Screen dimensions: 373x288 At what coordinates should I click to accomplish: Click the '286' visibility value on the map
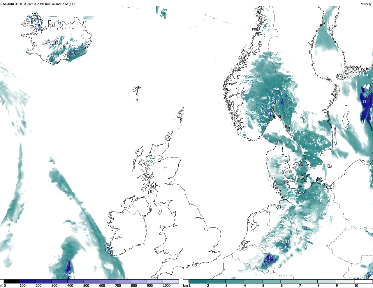pyautogui.click(x=264, y=98)
